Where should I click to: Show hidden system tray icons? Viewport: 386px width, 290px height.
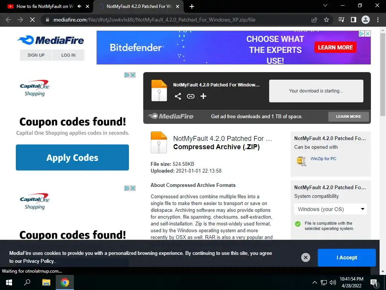pyautogui.click(x=315, y=282)
